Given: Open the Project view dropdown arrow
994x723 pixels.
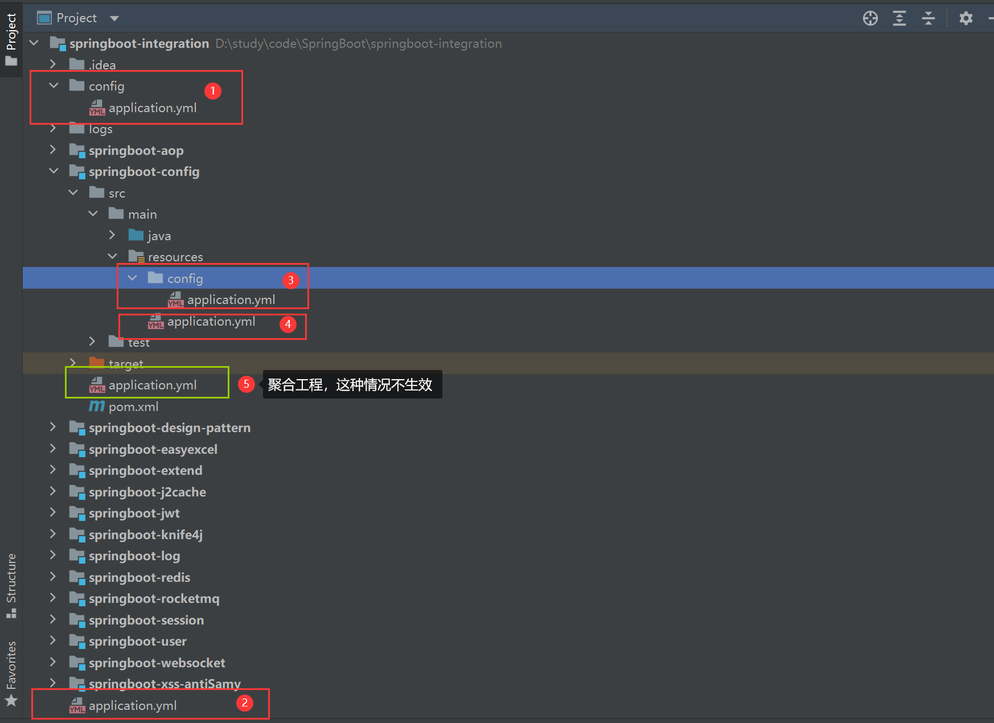Looking at the screenshot, I should [x=114, y=18].
